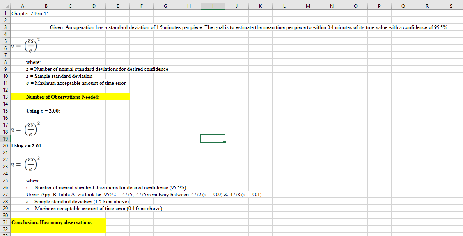Select column B header

pyautogui.click(x=46, y=6)
